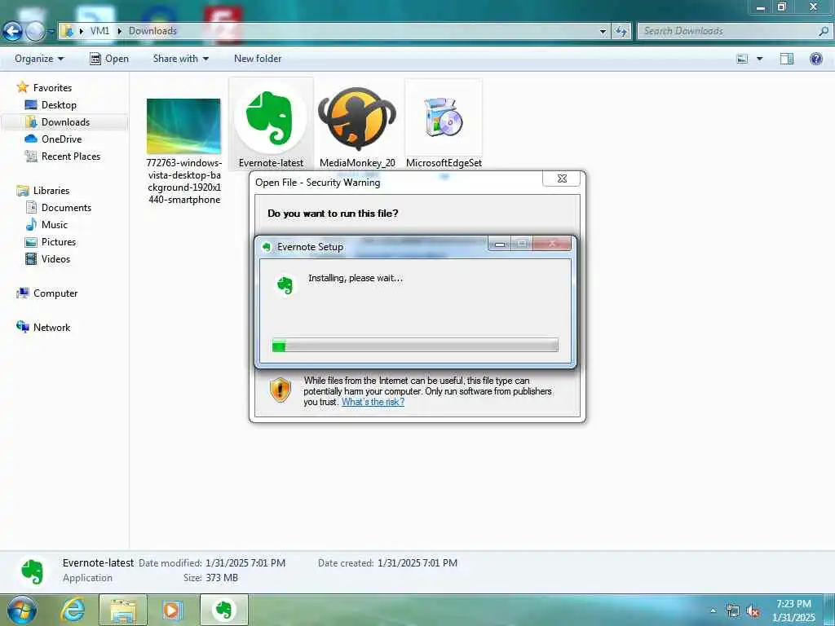The width and height of the screenshot is (835, 626).
Task: Open the Windows Start button
Action: point(21,610)
